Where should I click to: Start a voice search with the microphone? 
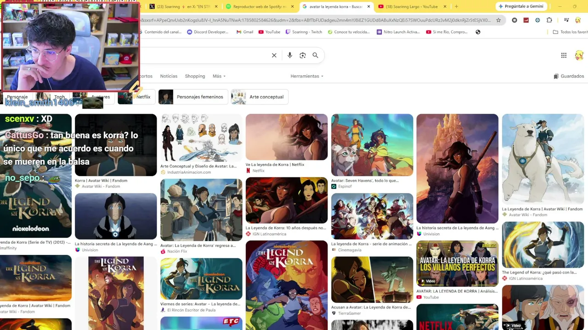pyautogui.click(x=290, y=55)
